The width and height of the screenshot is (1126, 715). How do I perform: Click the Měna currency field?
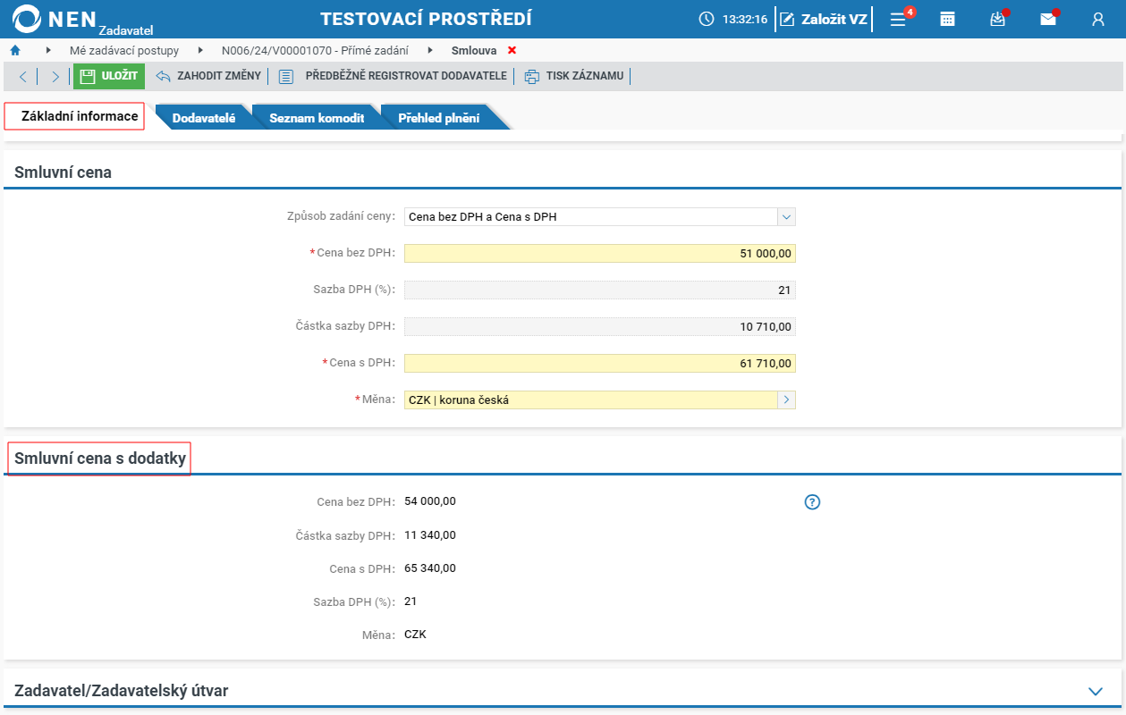[590, 400]
